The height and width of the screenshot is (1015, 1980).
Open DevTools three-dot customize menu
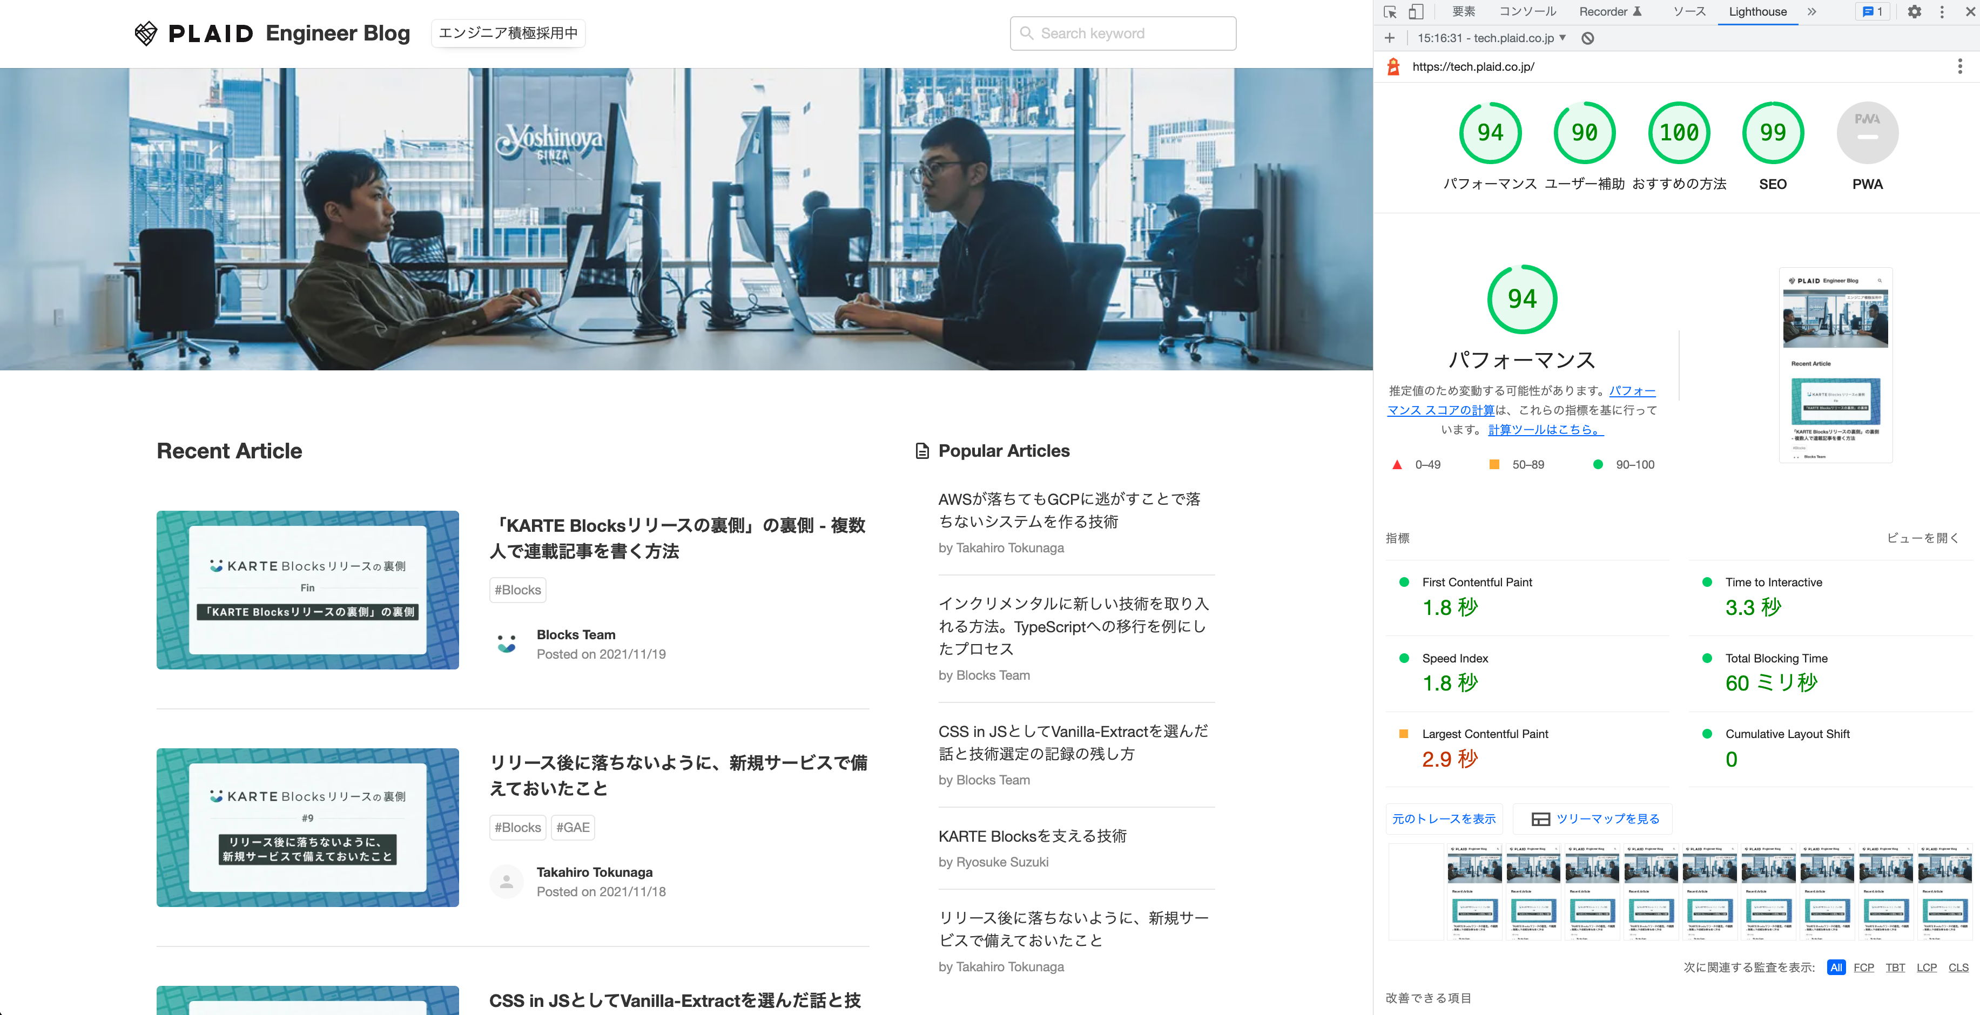pyautogui.click(x=1942, y=11)
